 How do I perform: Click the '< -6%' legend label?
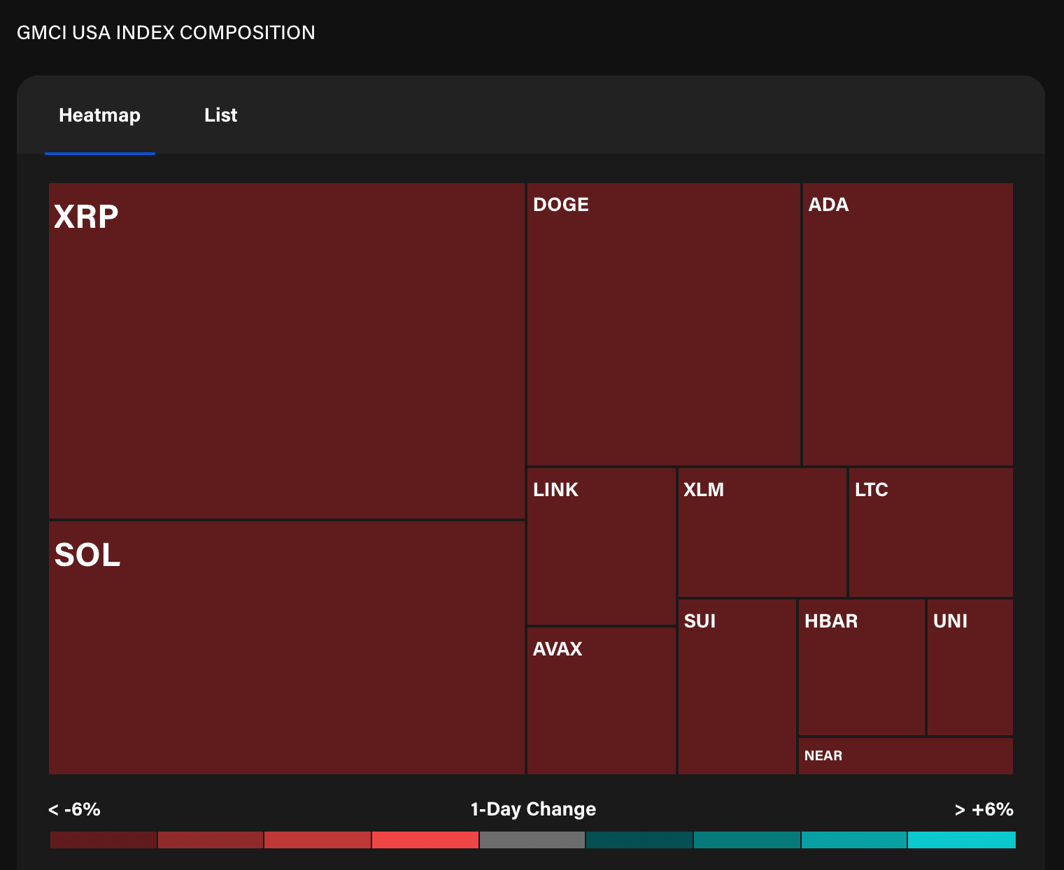click(x=74, y=809)
